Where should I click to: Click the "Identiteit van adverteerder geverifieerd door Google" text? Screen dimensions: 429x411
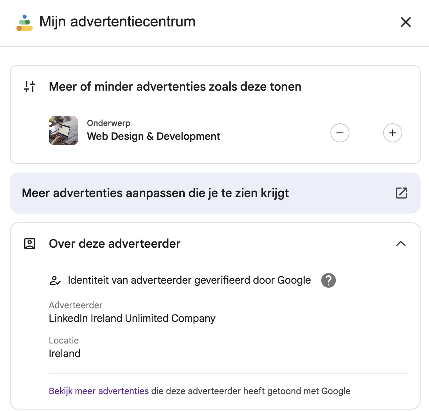pos(189,280)
